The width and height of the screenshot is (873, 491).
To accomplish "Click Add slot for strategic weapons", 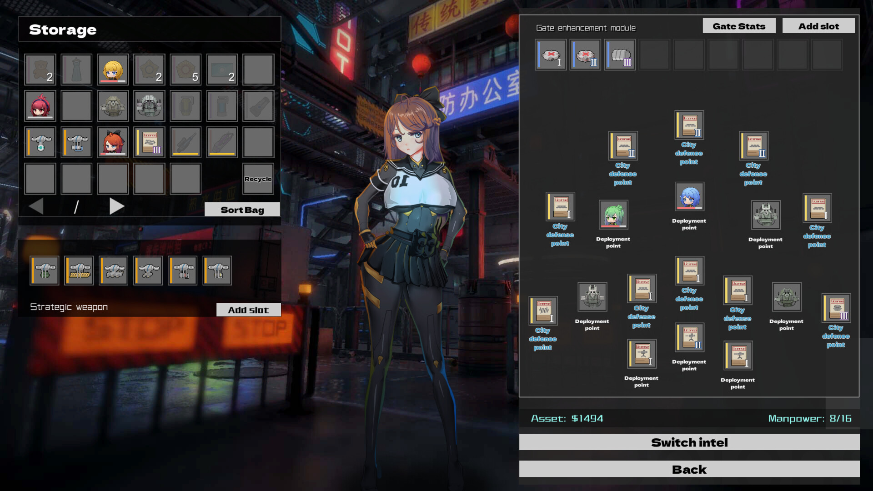I will (x=249, y=310).
